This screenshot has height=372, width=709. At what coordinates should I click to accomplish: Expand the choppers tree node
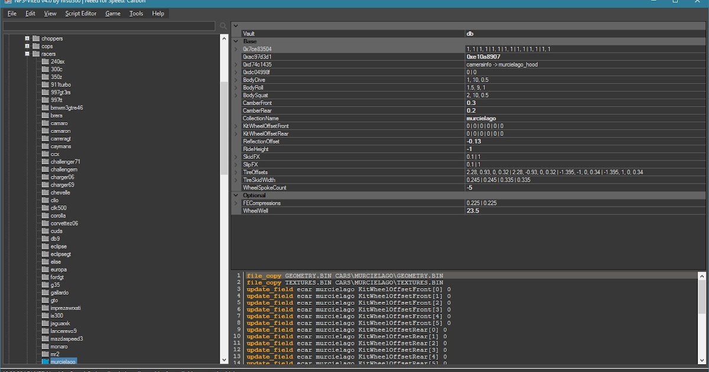(x=27, y=38)
